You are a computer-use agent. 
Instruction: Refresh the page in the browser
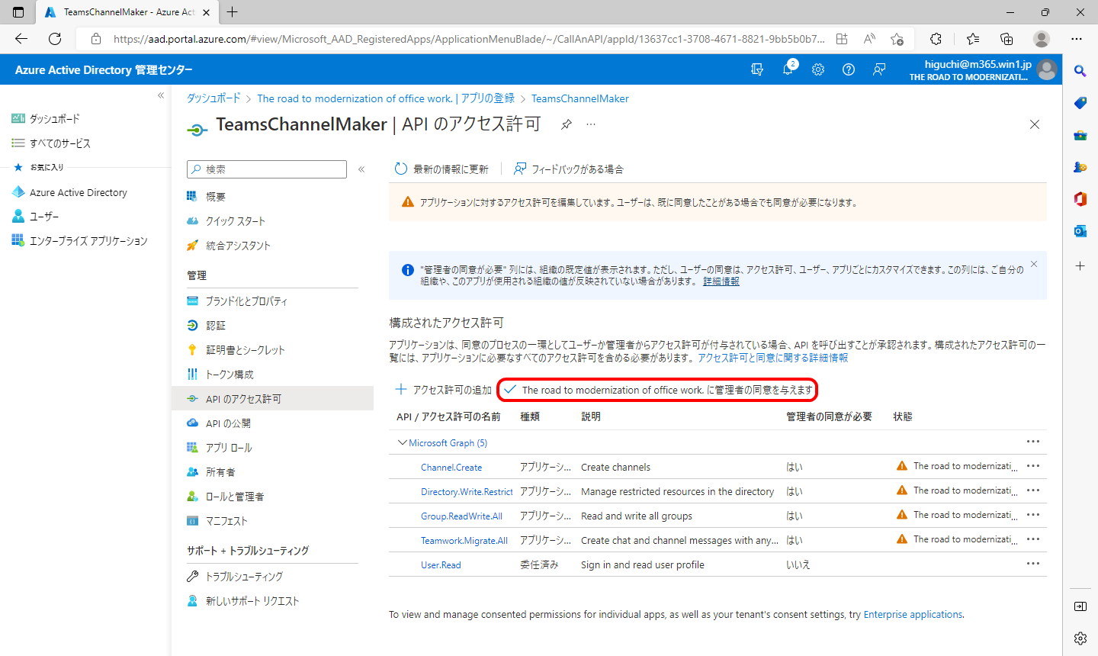[x=55, y=39]
